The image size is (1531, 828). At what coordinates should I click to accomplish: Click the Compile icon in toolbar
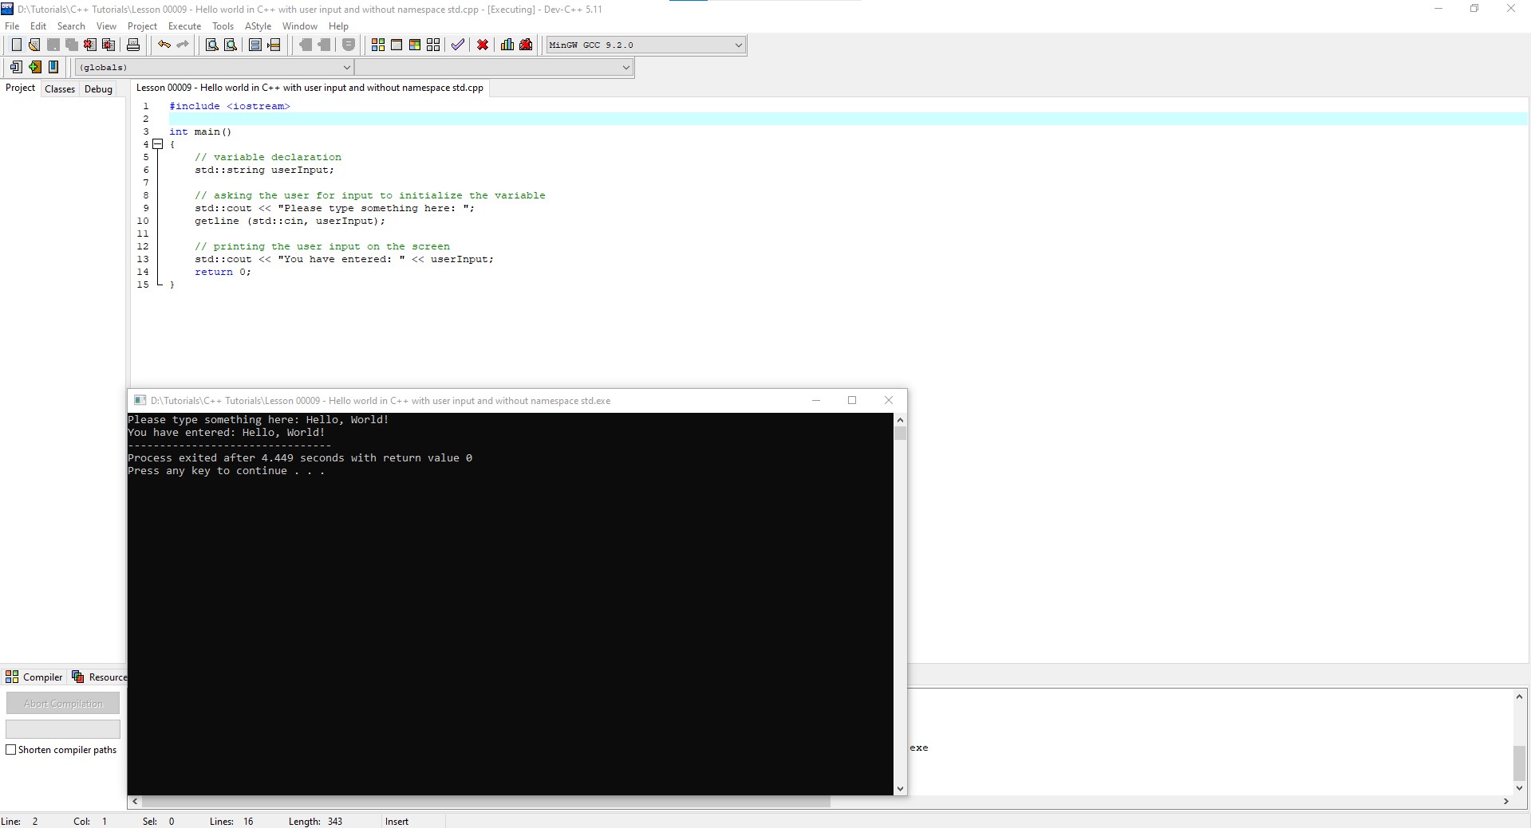click(x=378, y=45)
